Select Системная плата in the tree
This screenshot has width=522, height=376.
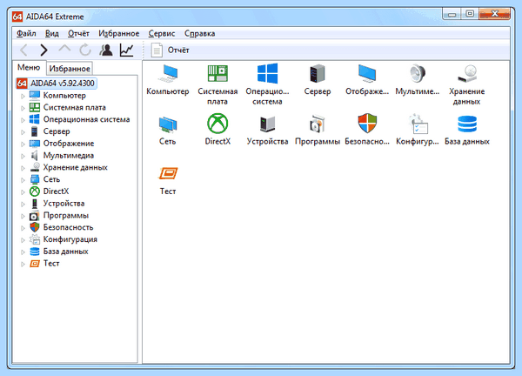[x=75, y=108]
